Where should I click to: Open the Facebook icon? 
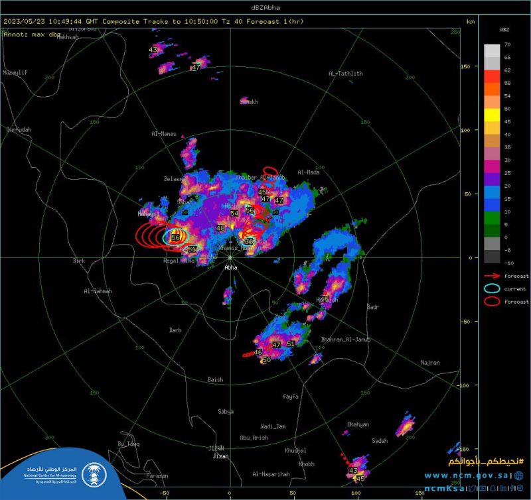pos(511,488)
